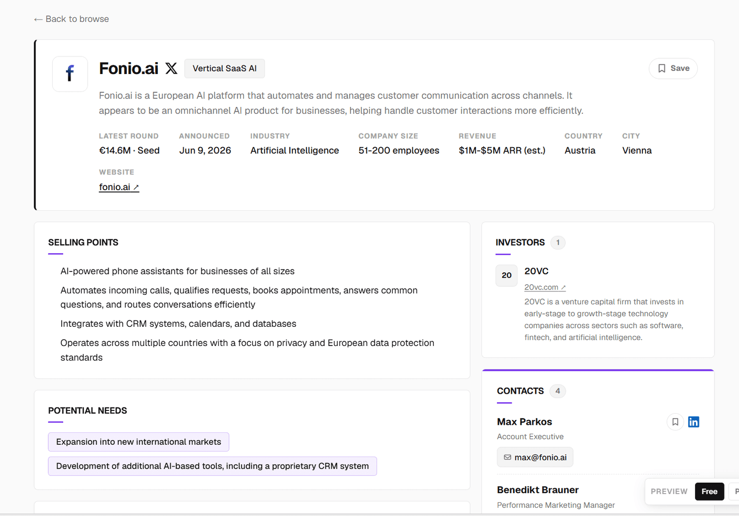The image size is (739, 516).
Task: Save the Fonio.ai company
Action: point(673,68)
